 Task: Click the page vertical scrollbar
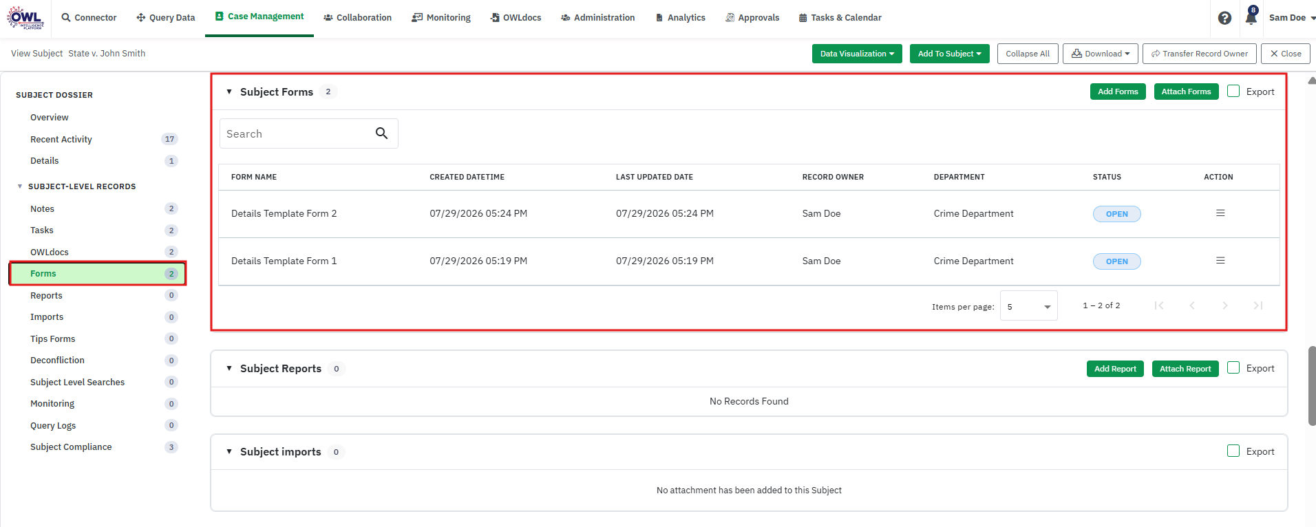[x=1312, y=385]
